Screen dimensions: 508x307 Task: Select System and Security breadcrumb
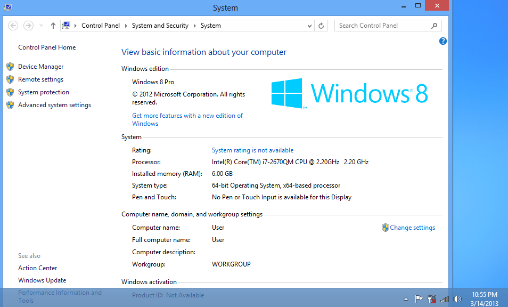tap(160, 26)
